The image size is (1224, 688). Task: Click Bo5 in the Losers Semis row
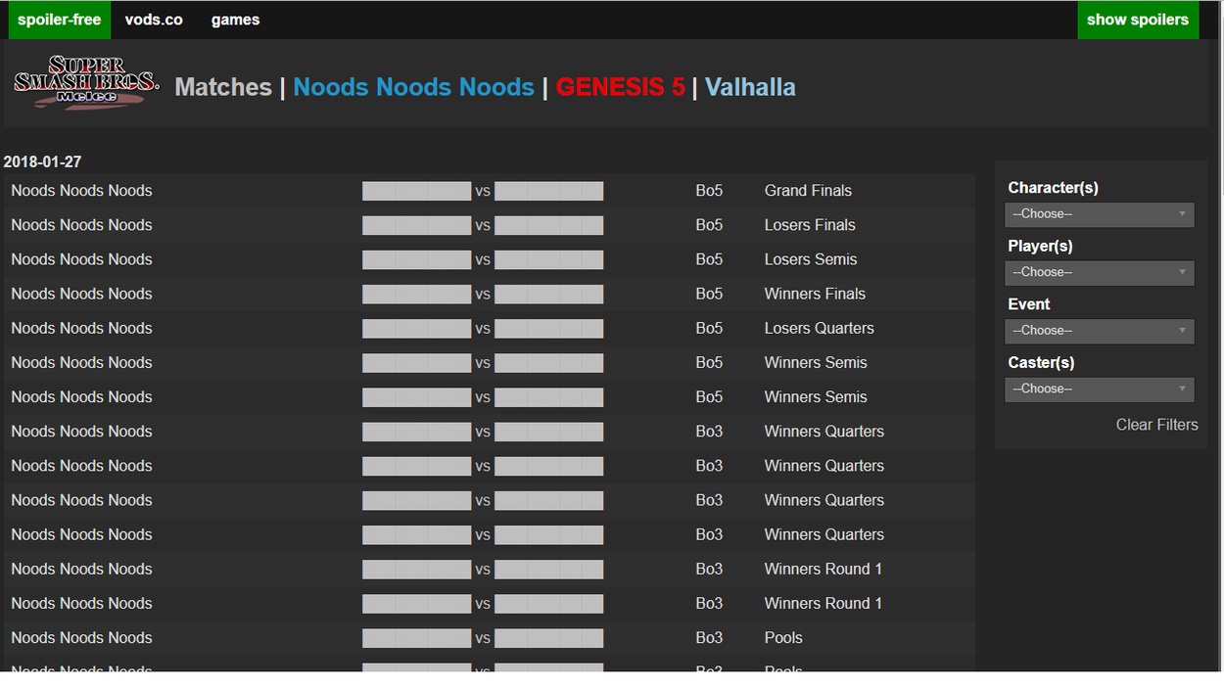709,259
